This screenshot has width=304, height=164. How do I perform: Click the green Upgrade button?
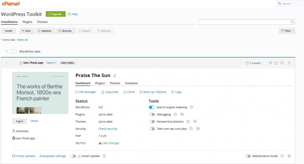[56, 14]
